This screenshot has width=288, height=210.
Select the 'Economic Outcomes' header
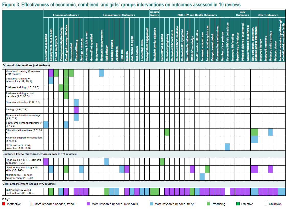pos(66,15)
